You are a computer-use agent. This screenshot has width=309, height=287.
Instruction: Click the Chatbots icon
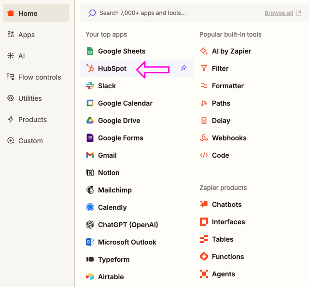coord(204,204)
